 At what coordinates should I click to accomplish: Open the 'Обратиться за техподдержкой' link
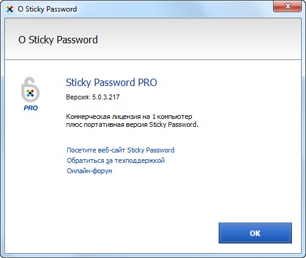tap(115, 160)
